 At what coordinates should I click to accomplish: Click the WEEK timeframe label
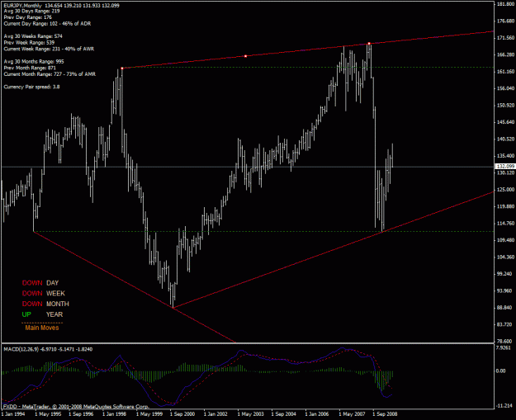pyautogui.click(x=55, y=294)
